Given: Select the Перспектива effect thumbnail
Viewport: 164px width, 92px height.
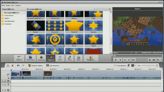Looking at the screenshot, I should click(55, 15).
